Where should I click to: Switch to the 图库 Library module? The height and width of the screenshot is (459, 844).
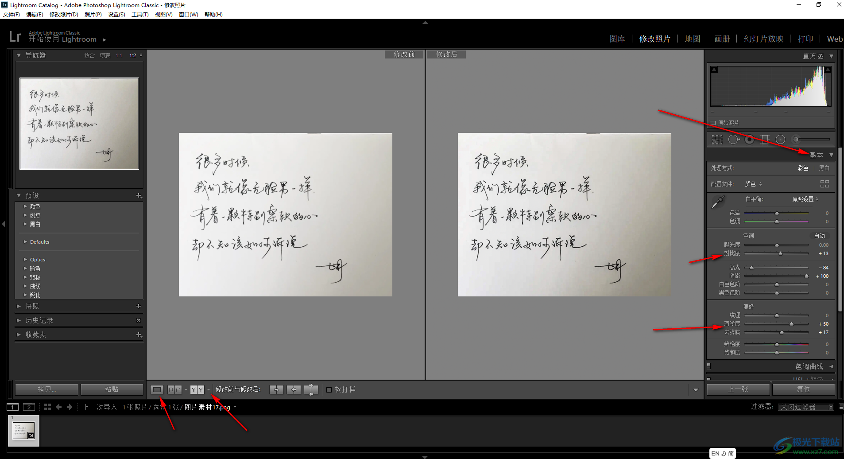tap(617, 39)
